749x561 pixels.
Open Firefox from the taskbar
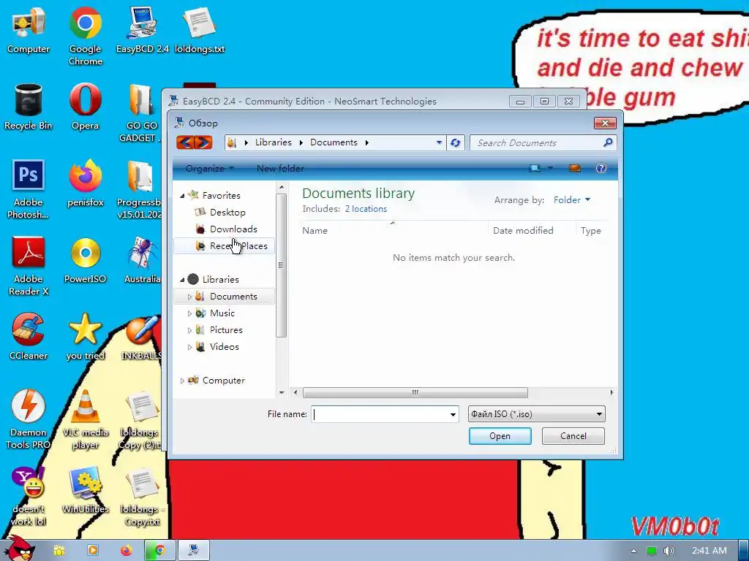(x=126, y=551)
